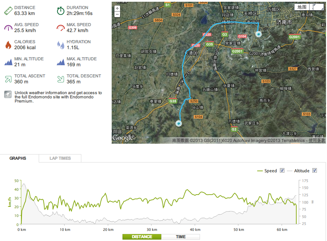327x241 pixels.
Task: Zoom in the map with plus button
Action: (x=117, y=8)
